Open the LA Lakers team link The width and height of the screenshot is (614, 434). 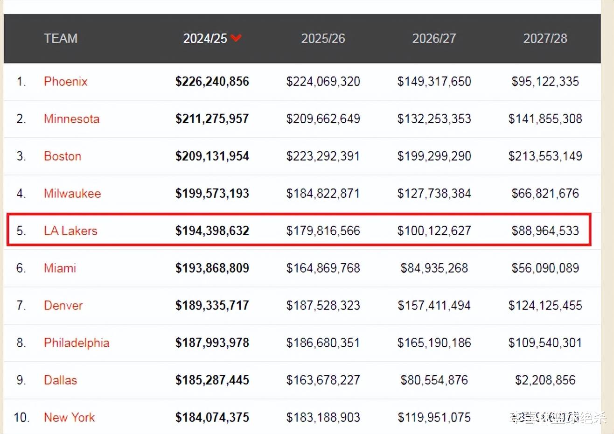[70, 231]
